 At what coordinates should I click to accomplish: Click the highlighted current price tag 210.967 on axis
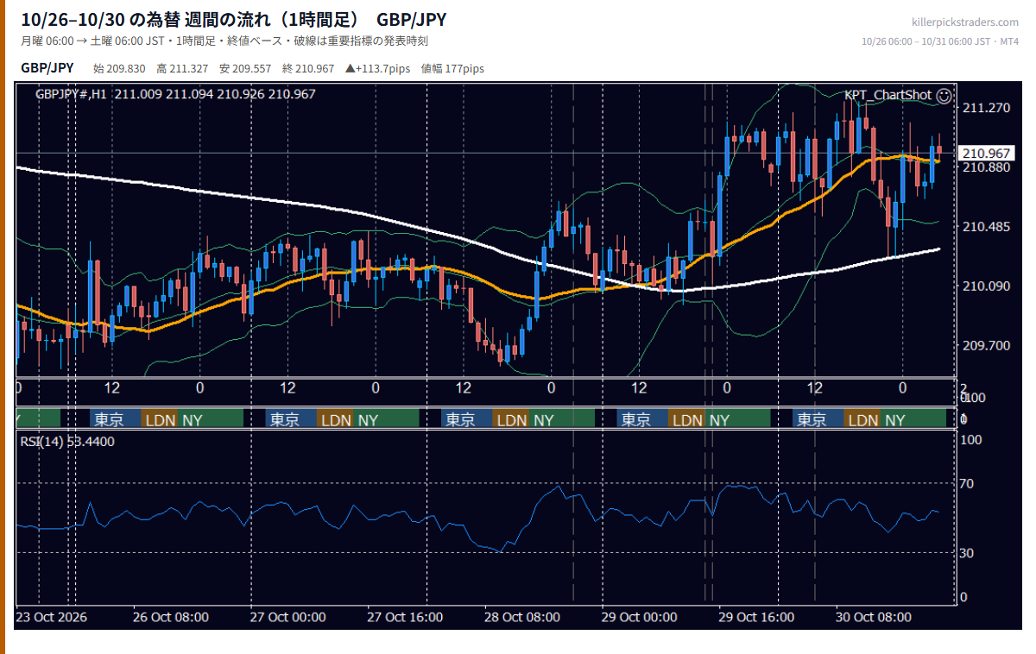[988, 153]
